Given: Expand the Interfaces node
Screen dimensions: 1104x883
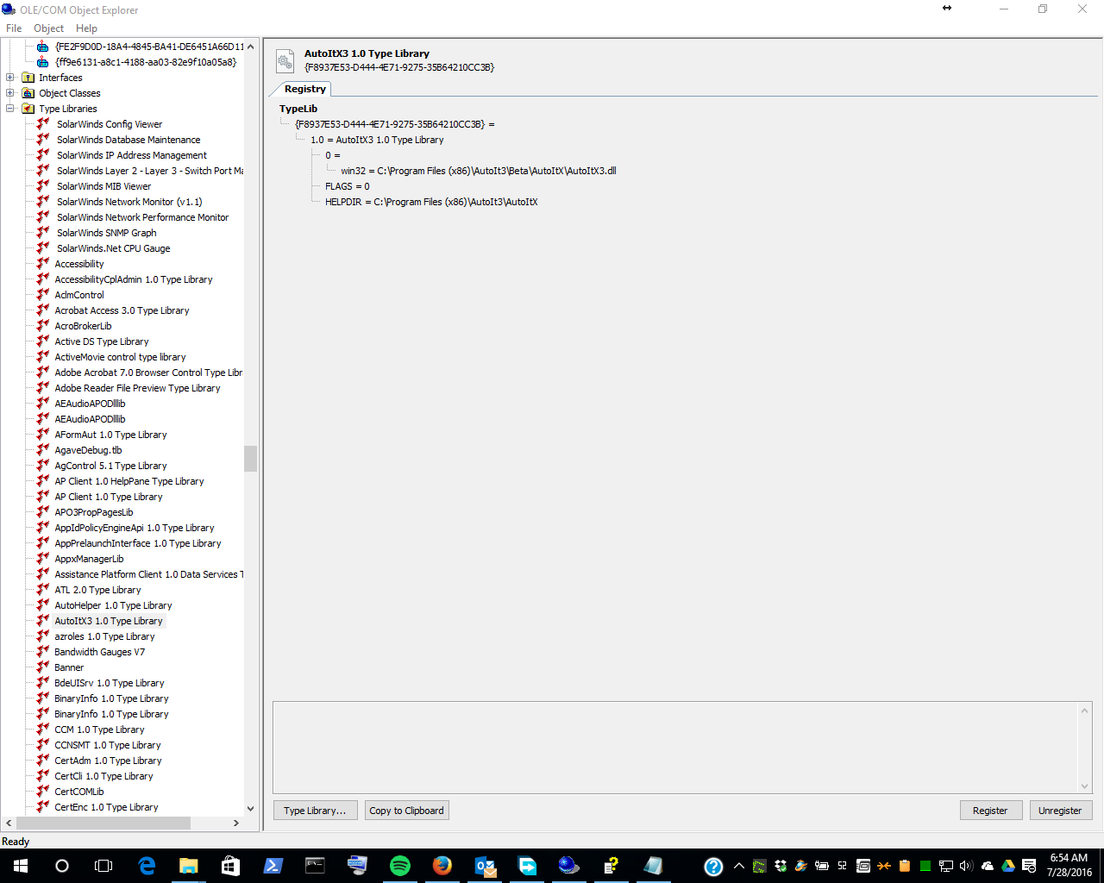Looking at the screenshot, I should (x=10, y=78).
